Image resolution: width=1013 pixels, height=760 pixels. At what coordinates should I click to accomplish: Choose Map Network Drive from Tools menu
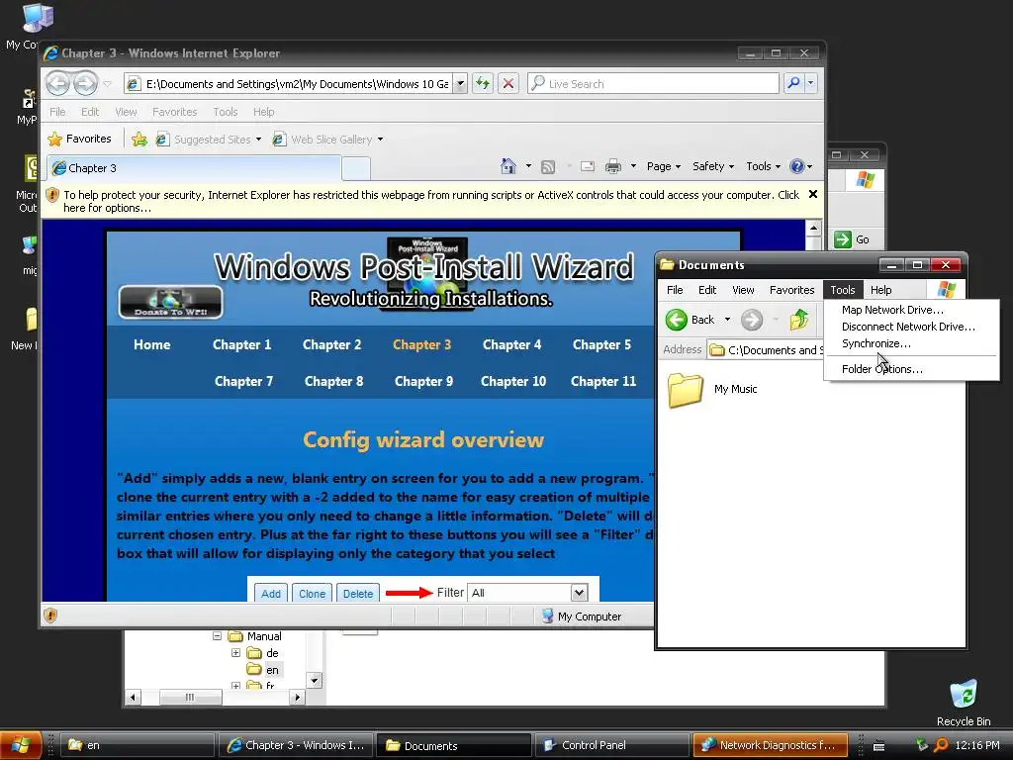[892, 310]
